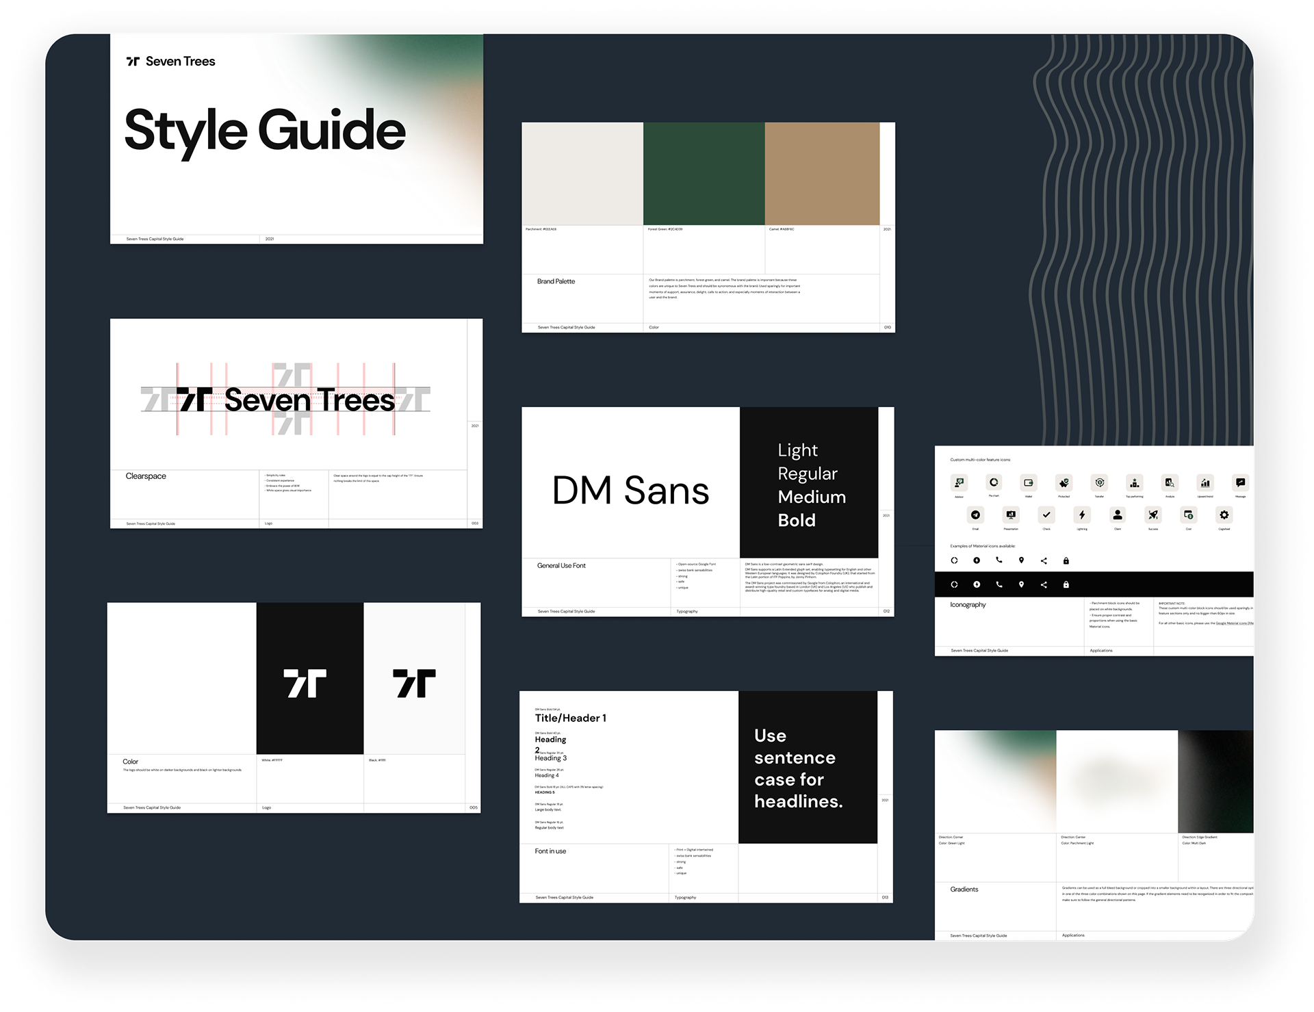The height and width of the screenshot is (1012, 1314).
Task: Click the Client person icon
Action: pos(1118,515)
